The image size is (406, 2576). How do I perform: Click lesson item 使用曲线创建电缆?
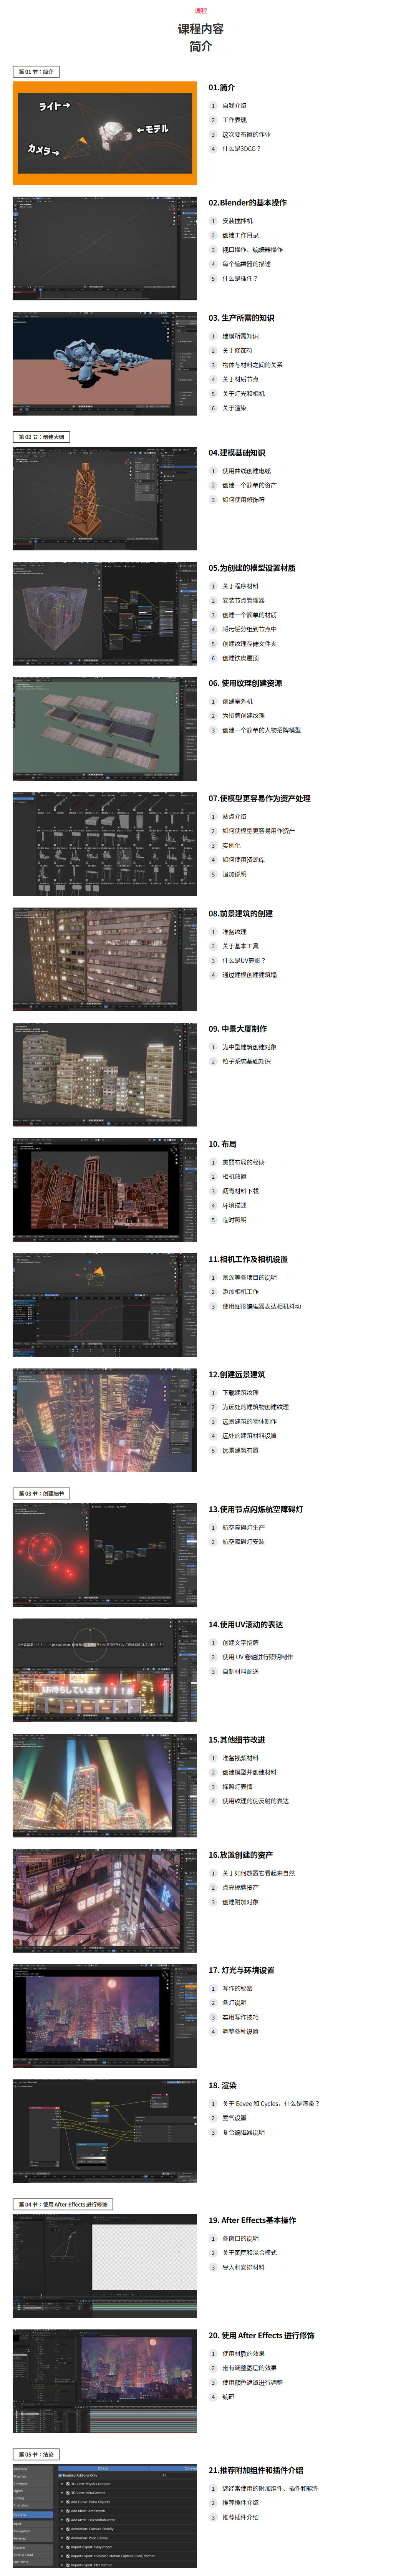click(x=247, y=471)
